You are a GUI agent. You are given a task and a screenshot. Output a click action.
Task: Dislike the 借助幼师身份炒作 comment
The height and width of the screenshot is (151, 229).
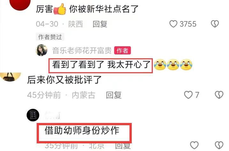pyautogui.click(x=219, y=145)
